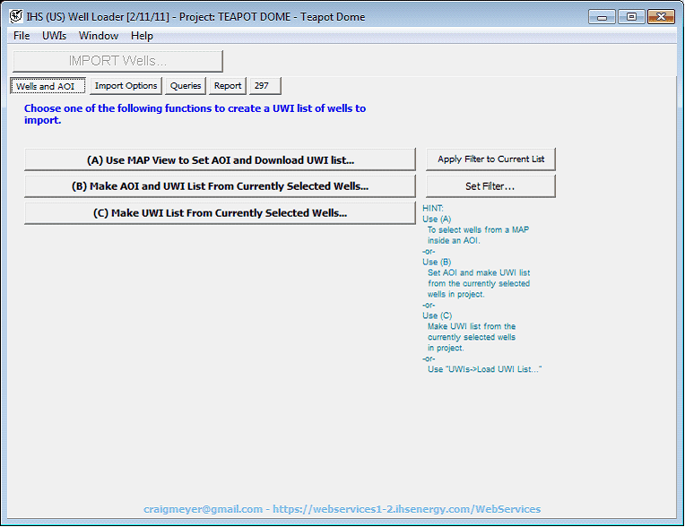The height and width of the screenshot is (527, 685).
Task: Click Apply Filter to Current List
Action: click(490, 160)
